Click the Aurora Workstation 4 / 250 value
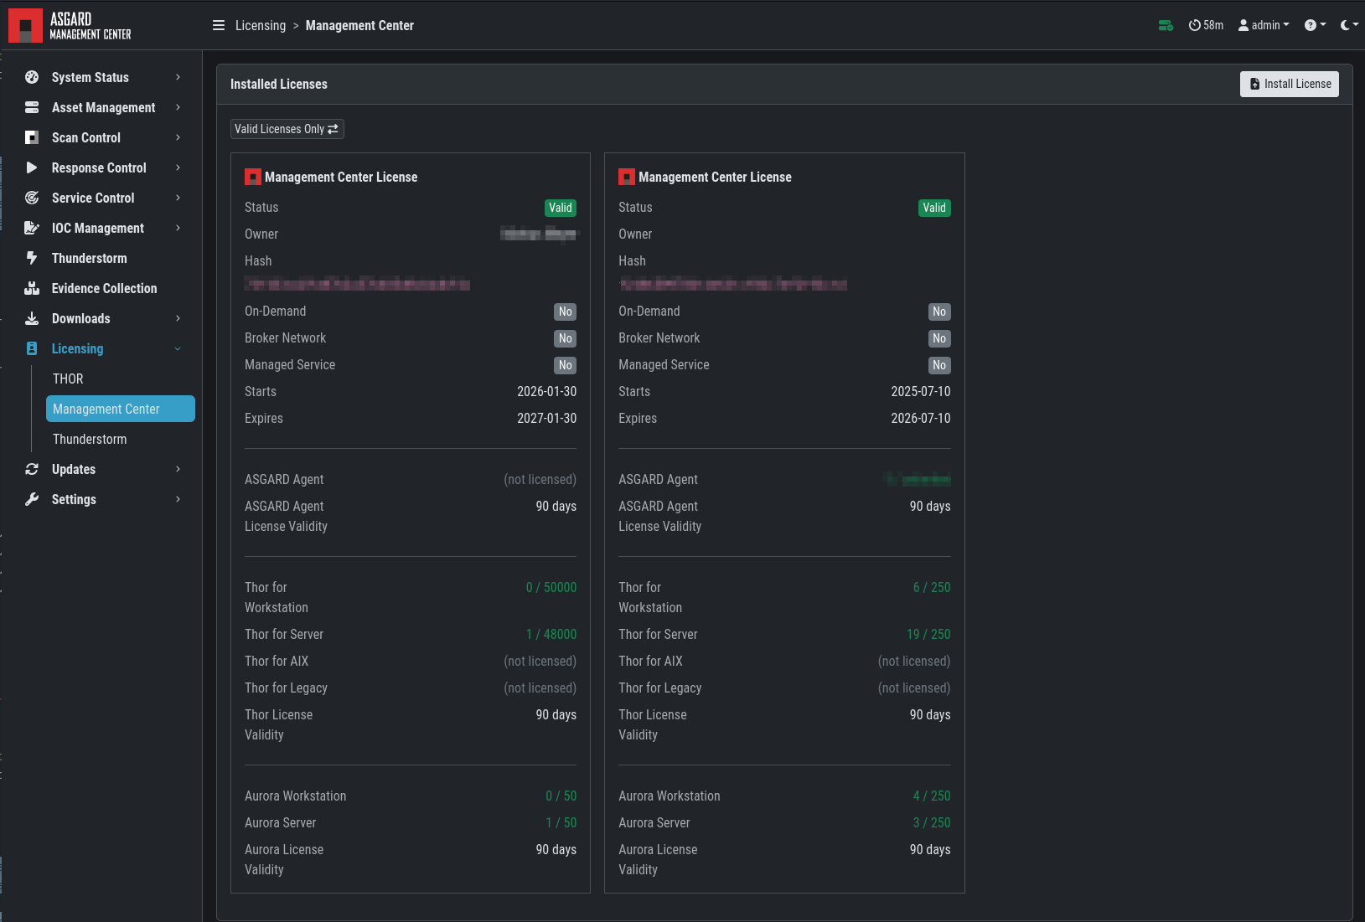Image resolution: width=1365 pixels, height=922 pixels. [x=932, y=796]
